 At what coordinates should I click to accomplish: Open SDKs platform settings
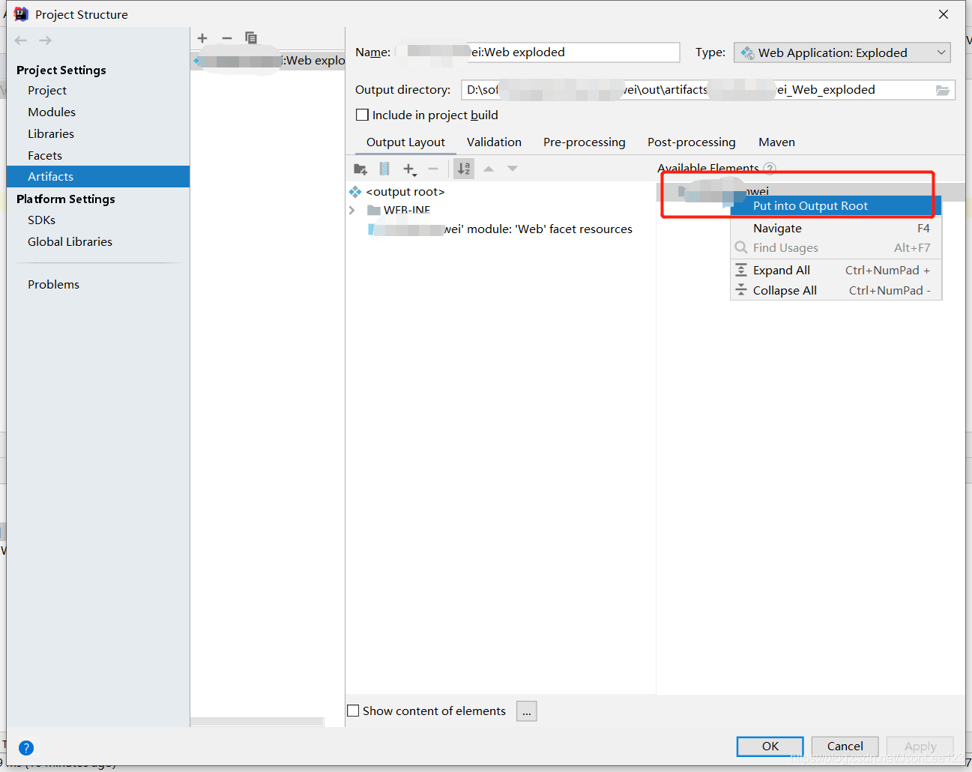point(42,220)
